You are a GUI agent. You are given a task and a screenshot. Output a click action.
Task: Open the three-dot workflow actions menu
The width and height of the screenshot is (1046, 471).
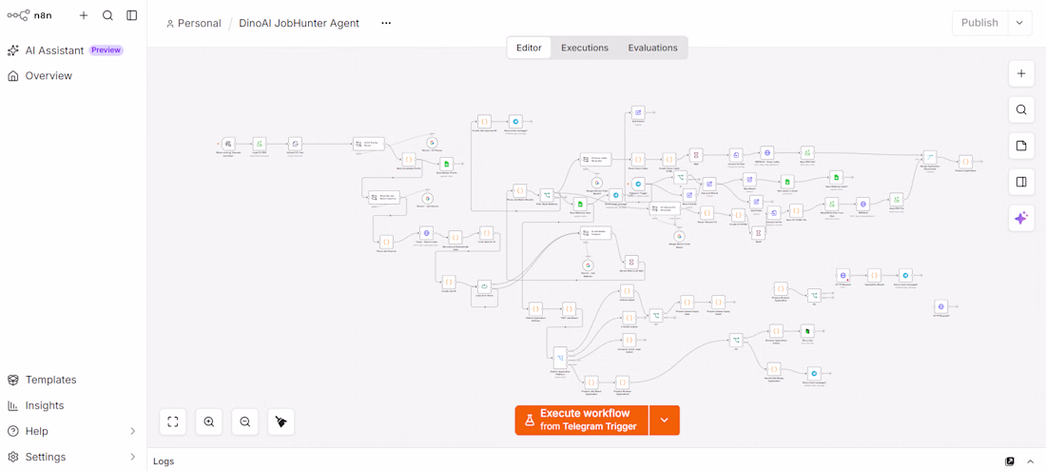[x=386, y=23]
